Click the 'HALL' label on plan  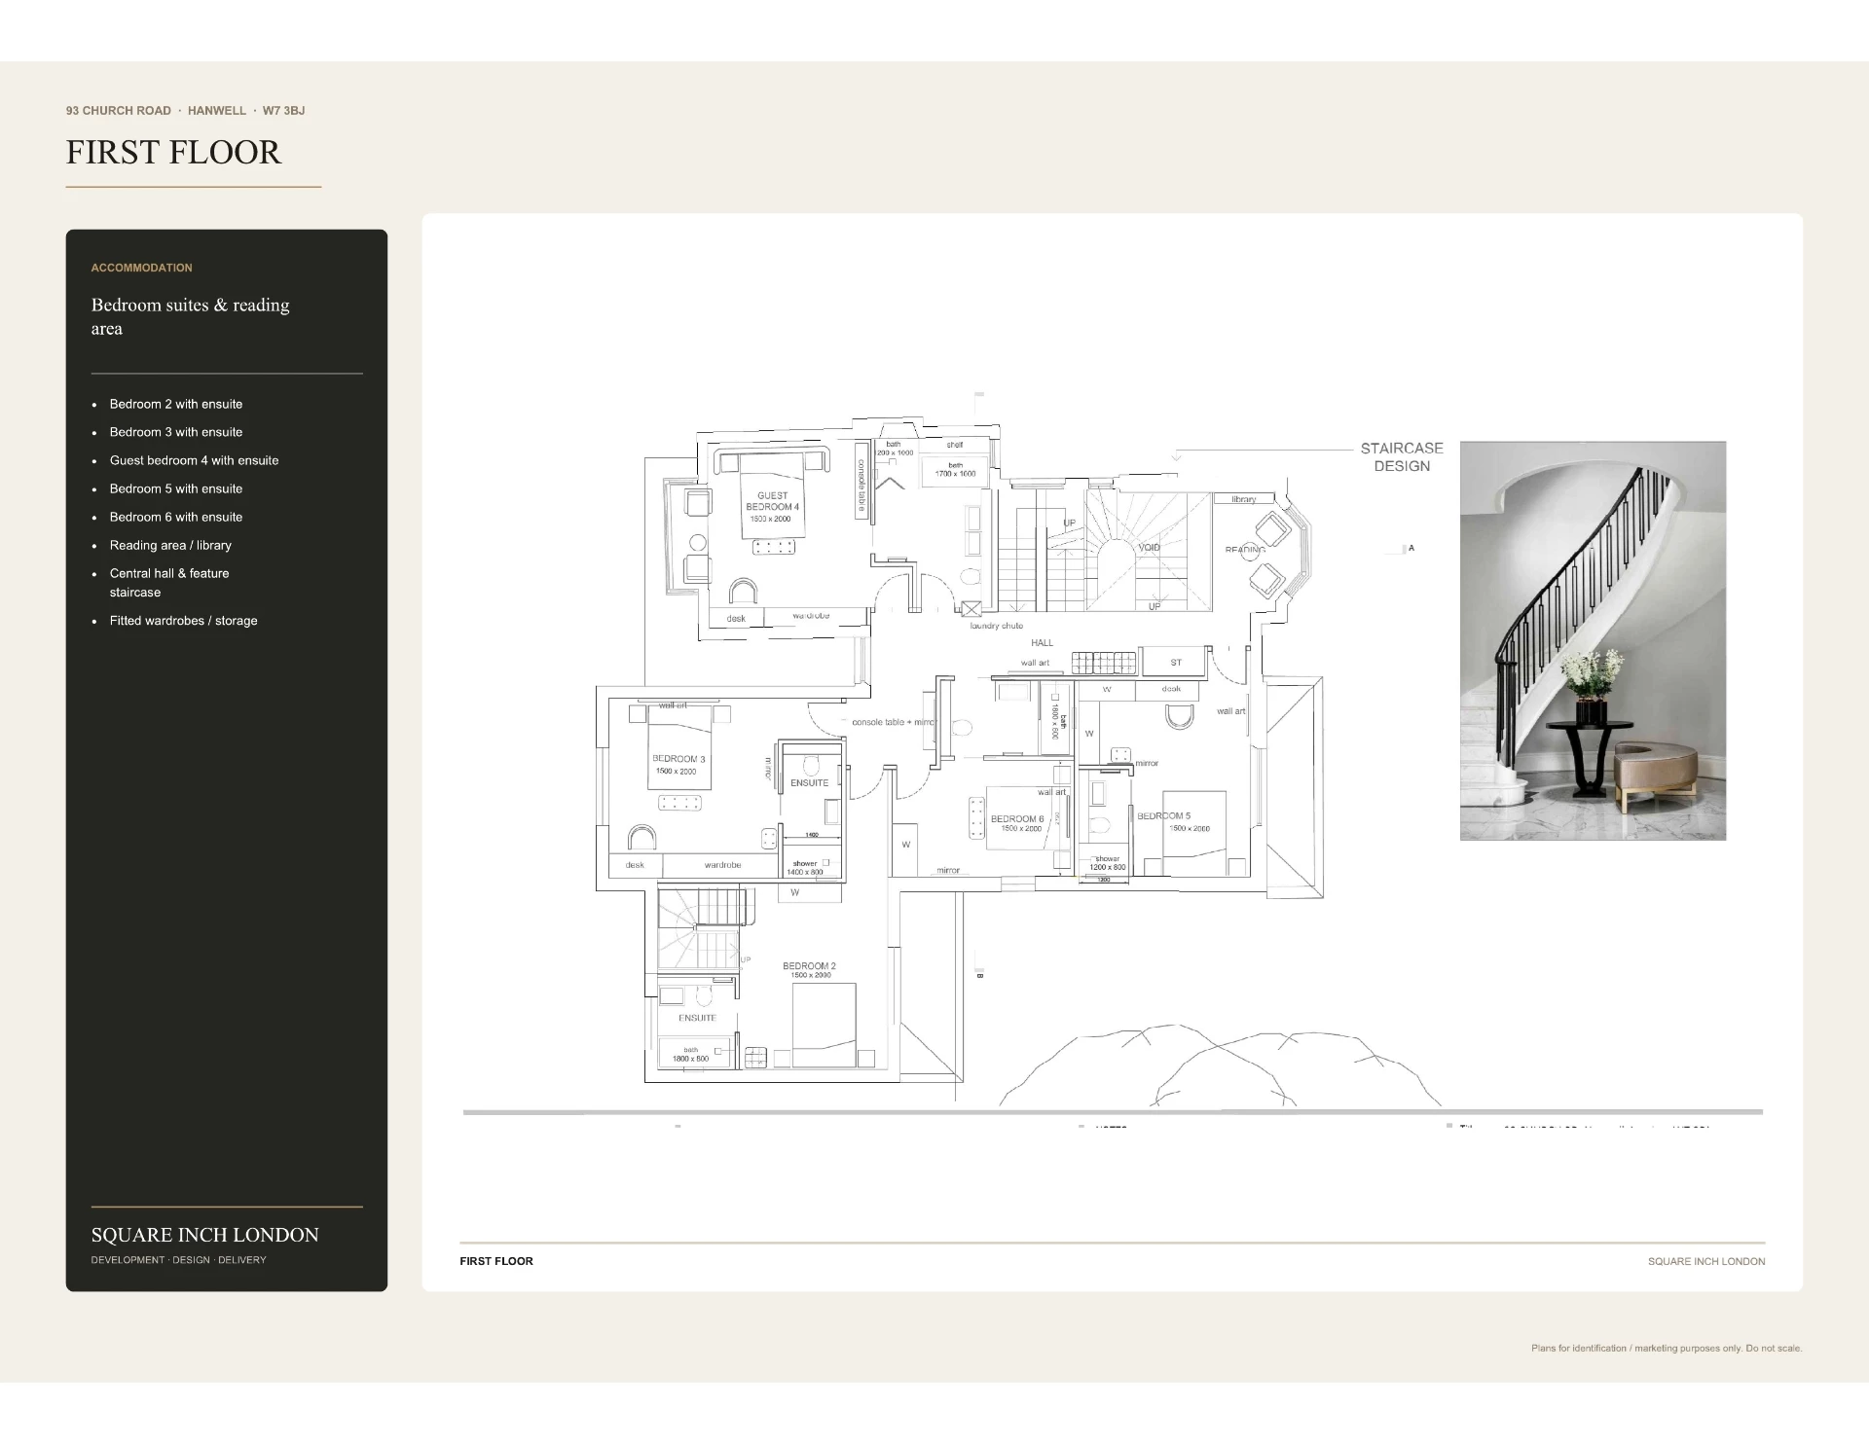[1042, 643]
